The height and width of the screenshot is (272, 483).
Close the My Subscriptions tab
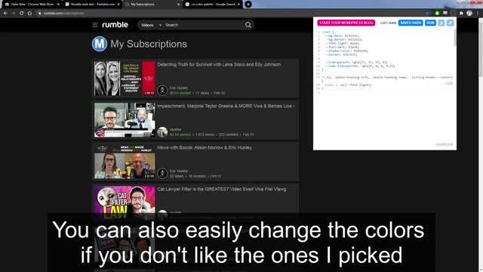point(179,5)
